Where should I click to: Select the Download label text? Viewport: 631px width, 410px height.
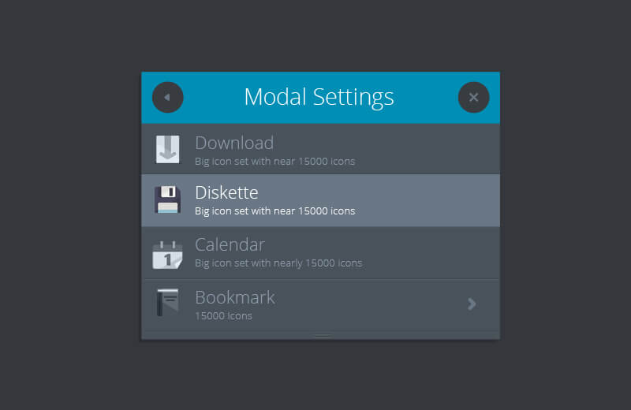(x=234, y=143)
